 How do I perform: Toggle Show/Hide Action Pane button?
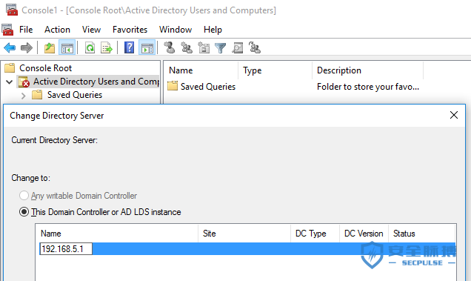147,48
